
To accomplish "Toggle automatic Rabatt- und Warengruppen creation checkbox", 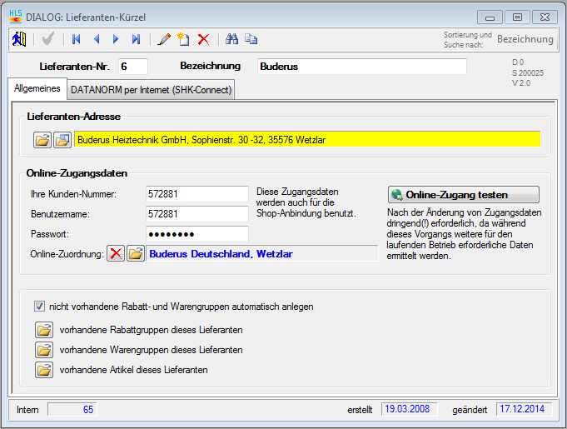I will (39, 306).
